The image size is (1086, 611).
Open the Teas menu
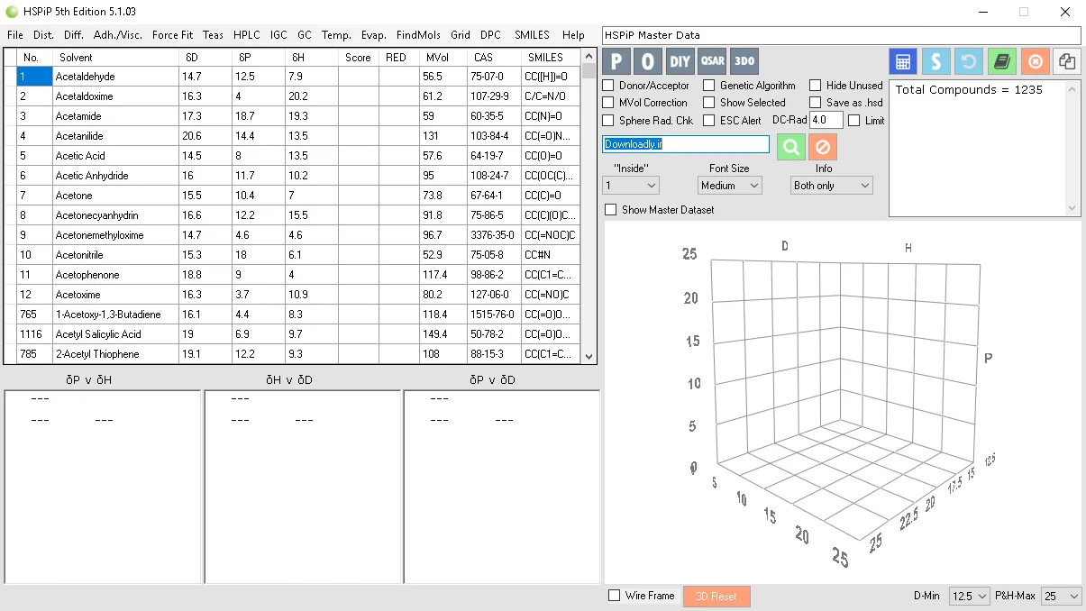point(214,35)
